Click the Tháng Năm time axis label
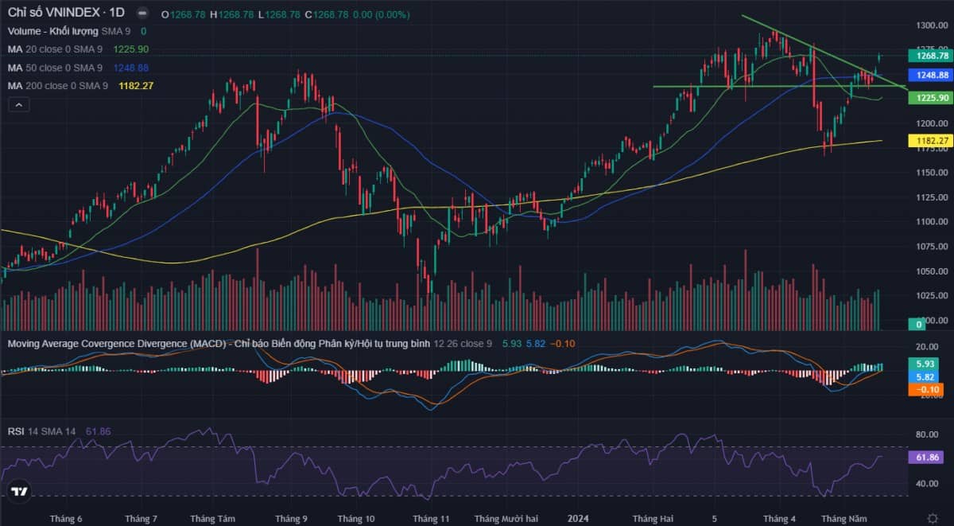The width and height of the screenshot is (954, 526). pos(844,518)
